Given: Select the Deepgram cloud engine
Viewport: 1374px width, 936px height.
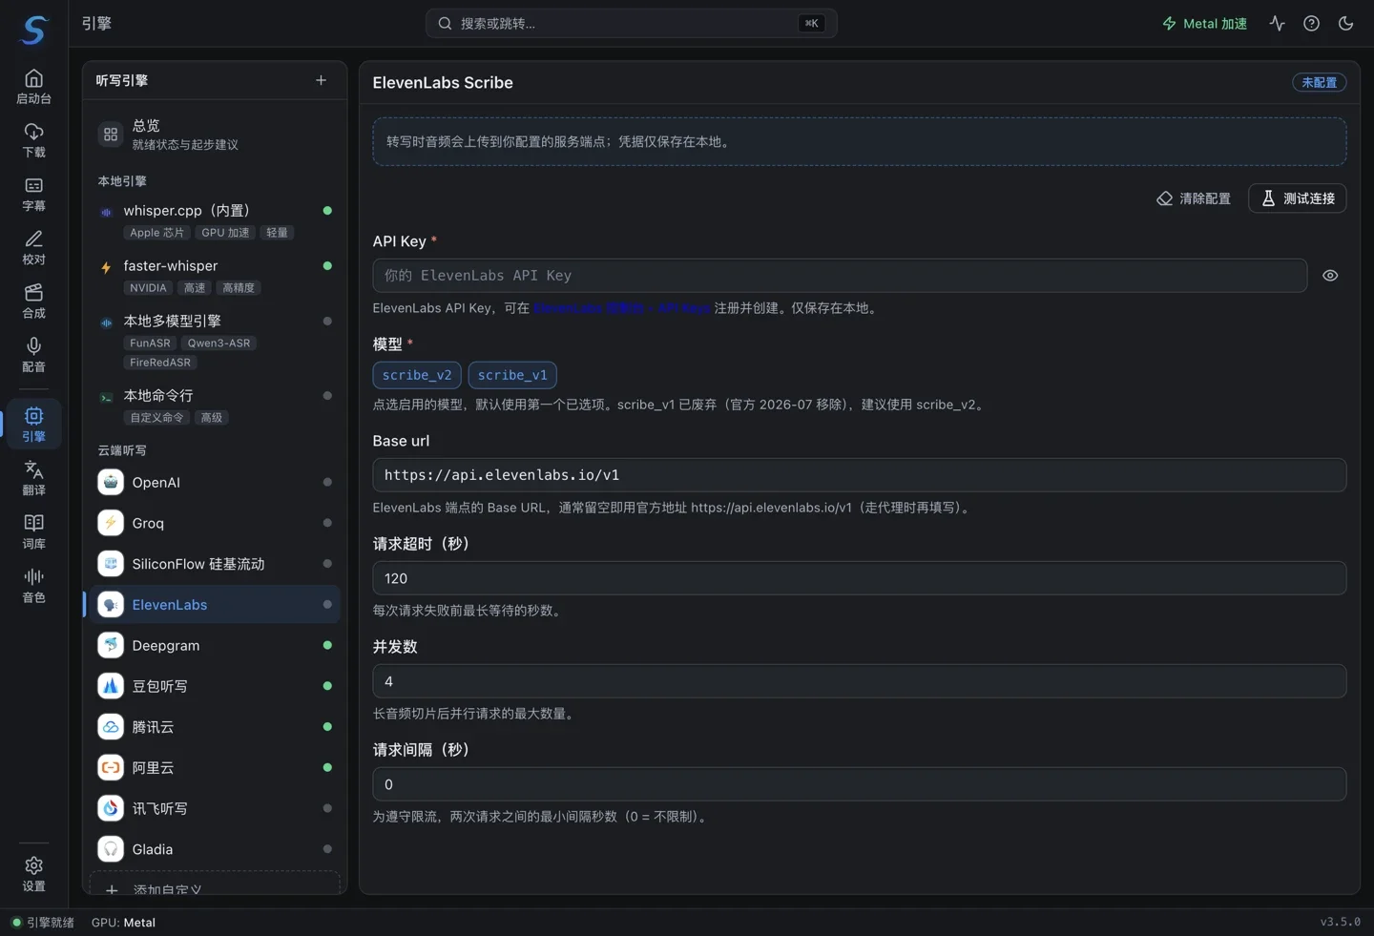Looking at the screenshot, I should [x=215, y=646].
